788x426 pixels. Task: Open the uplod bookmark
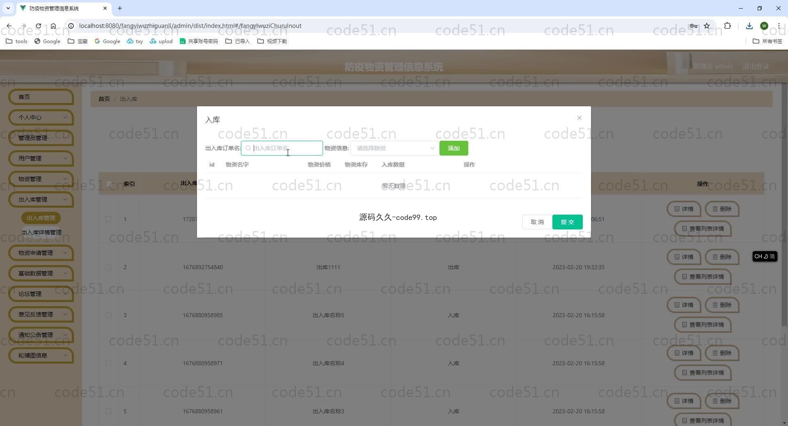pyautogui.click(x=161, y=41)
